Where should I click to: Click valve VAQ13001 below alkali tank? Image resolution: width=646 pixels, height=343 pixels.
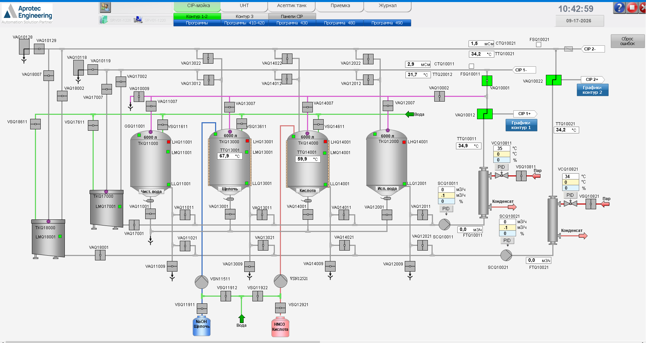point(230,214)
